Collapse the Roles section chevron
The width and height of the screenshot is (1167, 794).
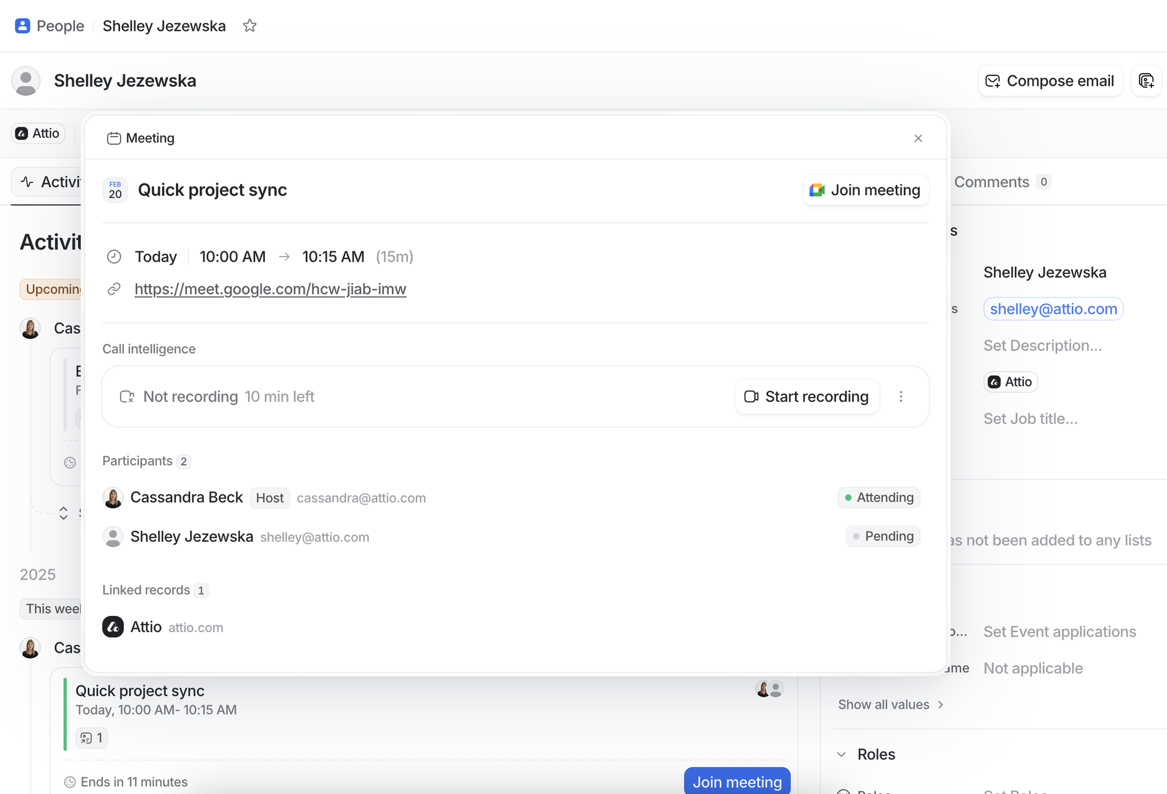tap(842, 754)
